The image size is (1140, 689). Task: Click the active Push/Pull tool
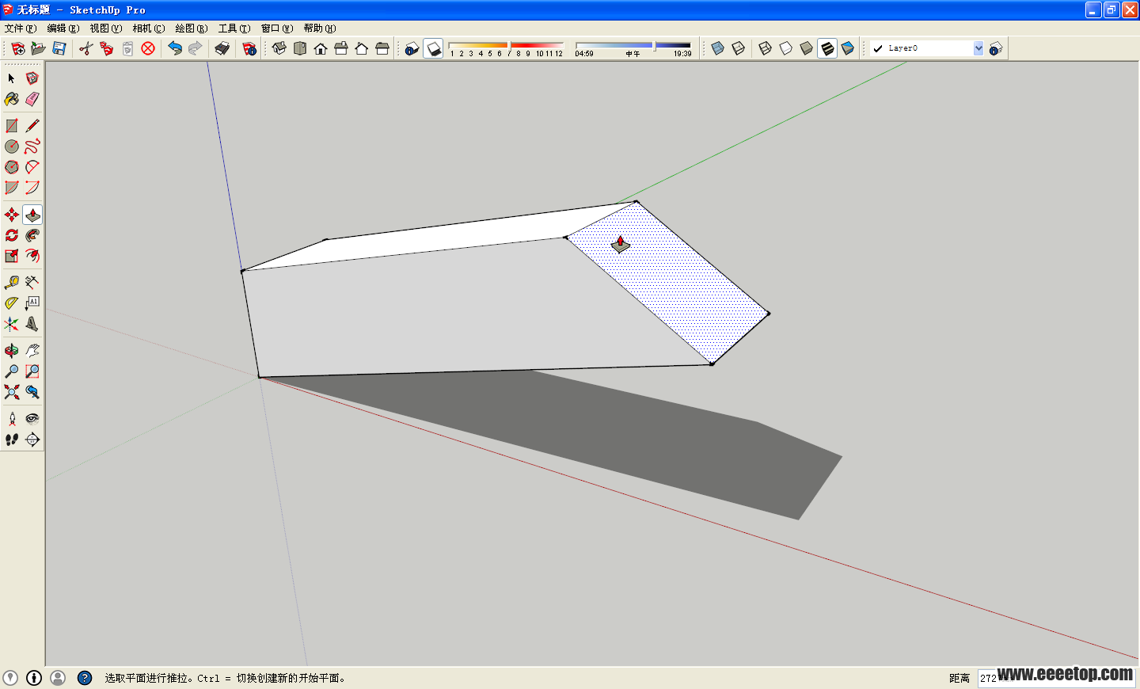(x=32, y=215)
